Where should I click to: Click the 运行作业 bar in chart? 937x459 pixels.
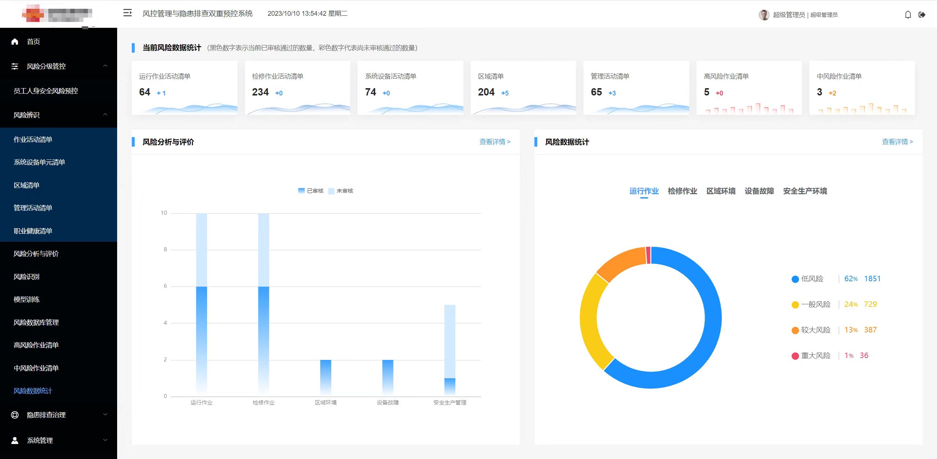[202, 304]
